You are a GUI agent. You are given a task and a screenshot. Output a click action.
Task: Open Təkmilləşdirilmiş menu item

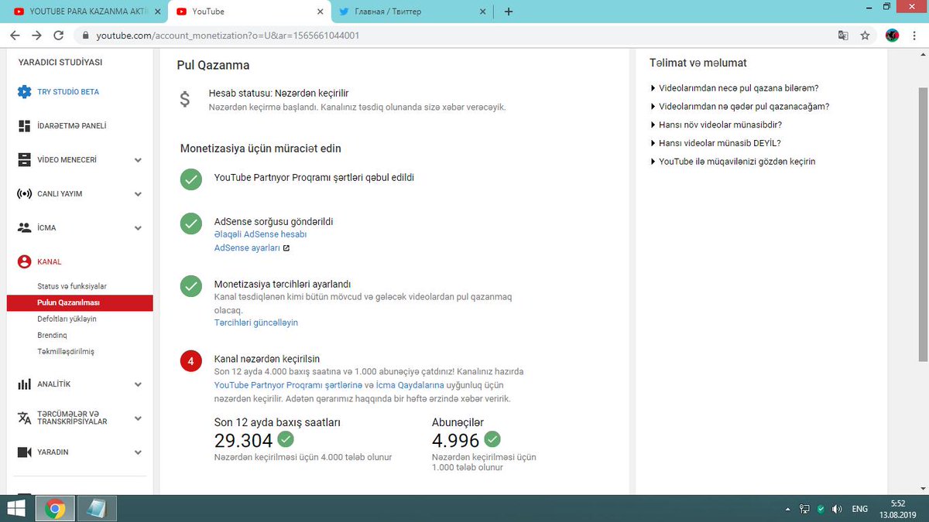(66, 351)
